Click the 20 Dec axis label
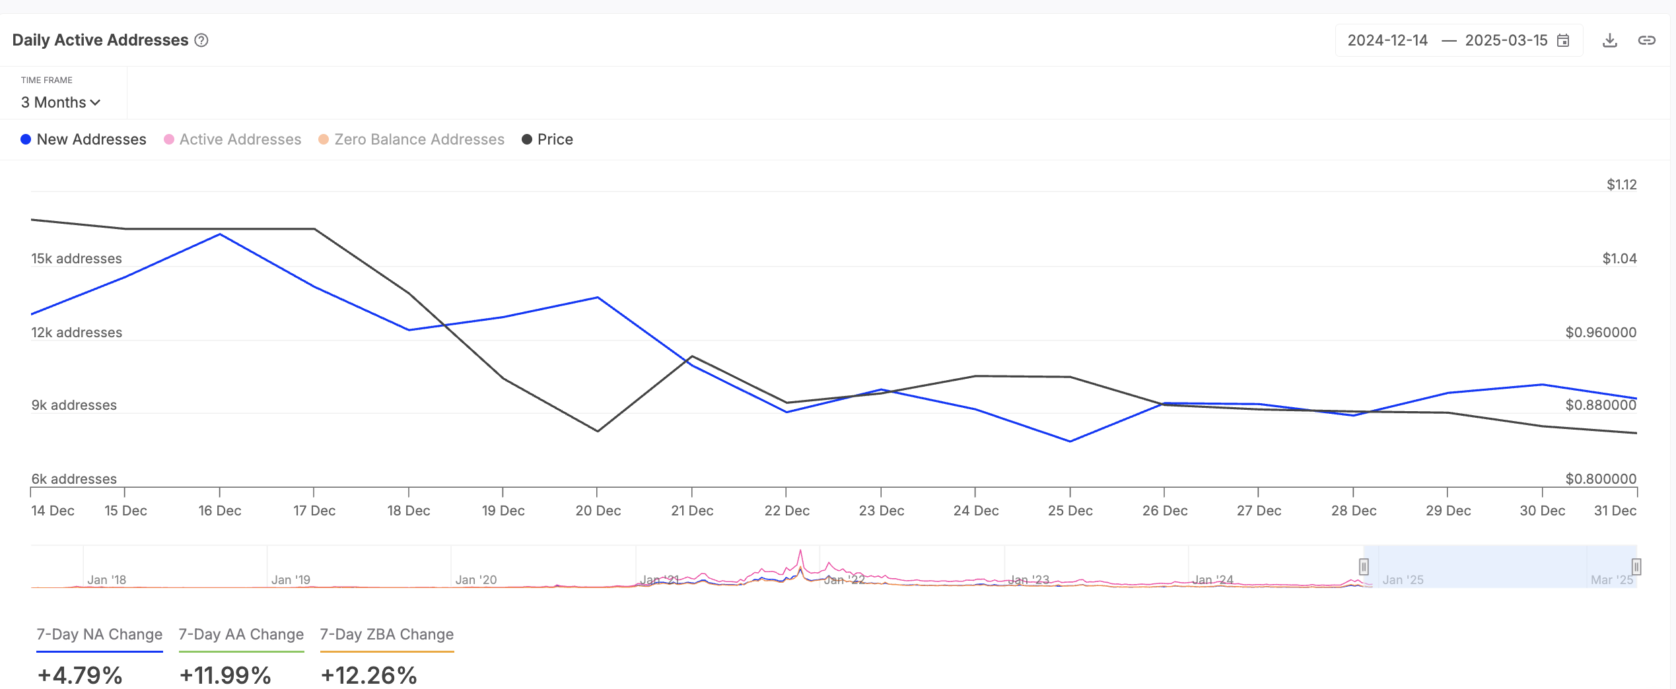Viewport: 1676px width, 689px height. tap(598, 511)
